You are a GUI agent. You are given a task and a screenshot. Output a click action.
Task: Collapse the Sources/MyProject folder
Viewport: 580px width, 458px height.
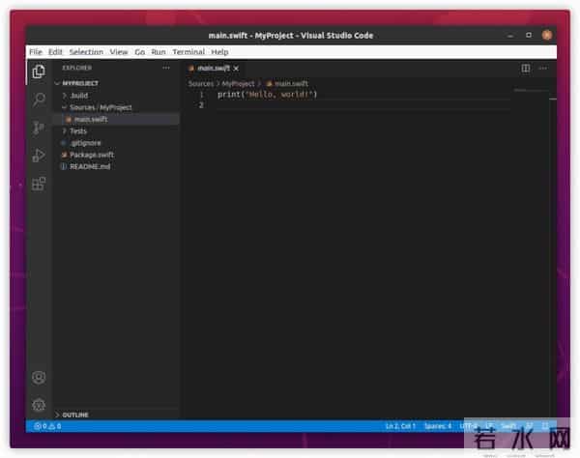100,107
